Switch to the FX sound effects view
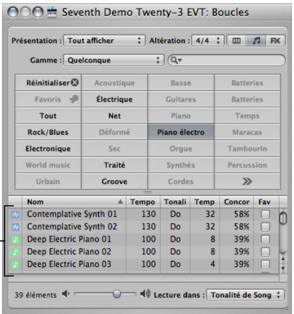The image size is (294, 314). click(275, 40)
